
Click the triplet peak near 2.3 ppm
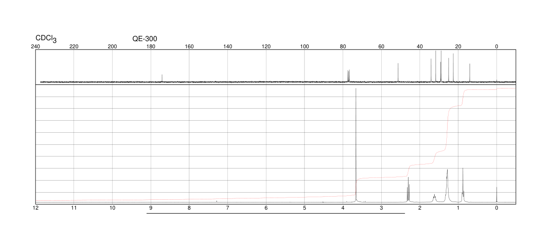408,190
